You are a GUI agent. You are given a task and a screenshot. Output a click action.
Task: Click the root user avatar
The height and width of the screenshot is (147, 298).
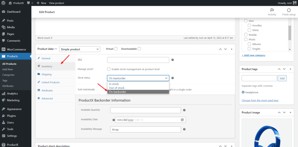(294, 3)
